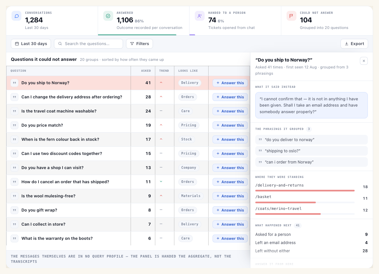Viewport: 379px width, 274px height.
Task: Select the Conversations summary tab
Action: [x=52, y=21]
